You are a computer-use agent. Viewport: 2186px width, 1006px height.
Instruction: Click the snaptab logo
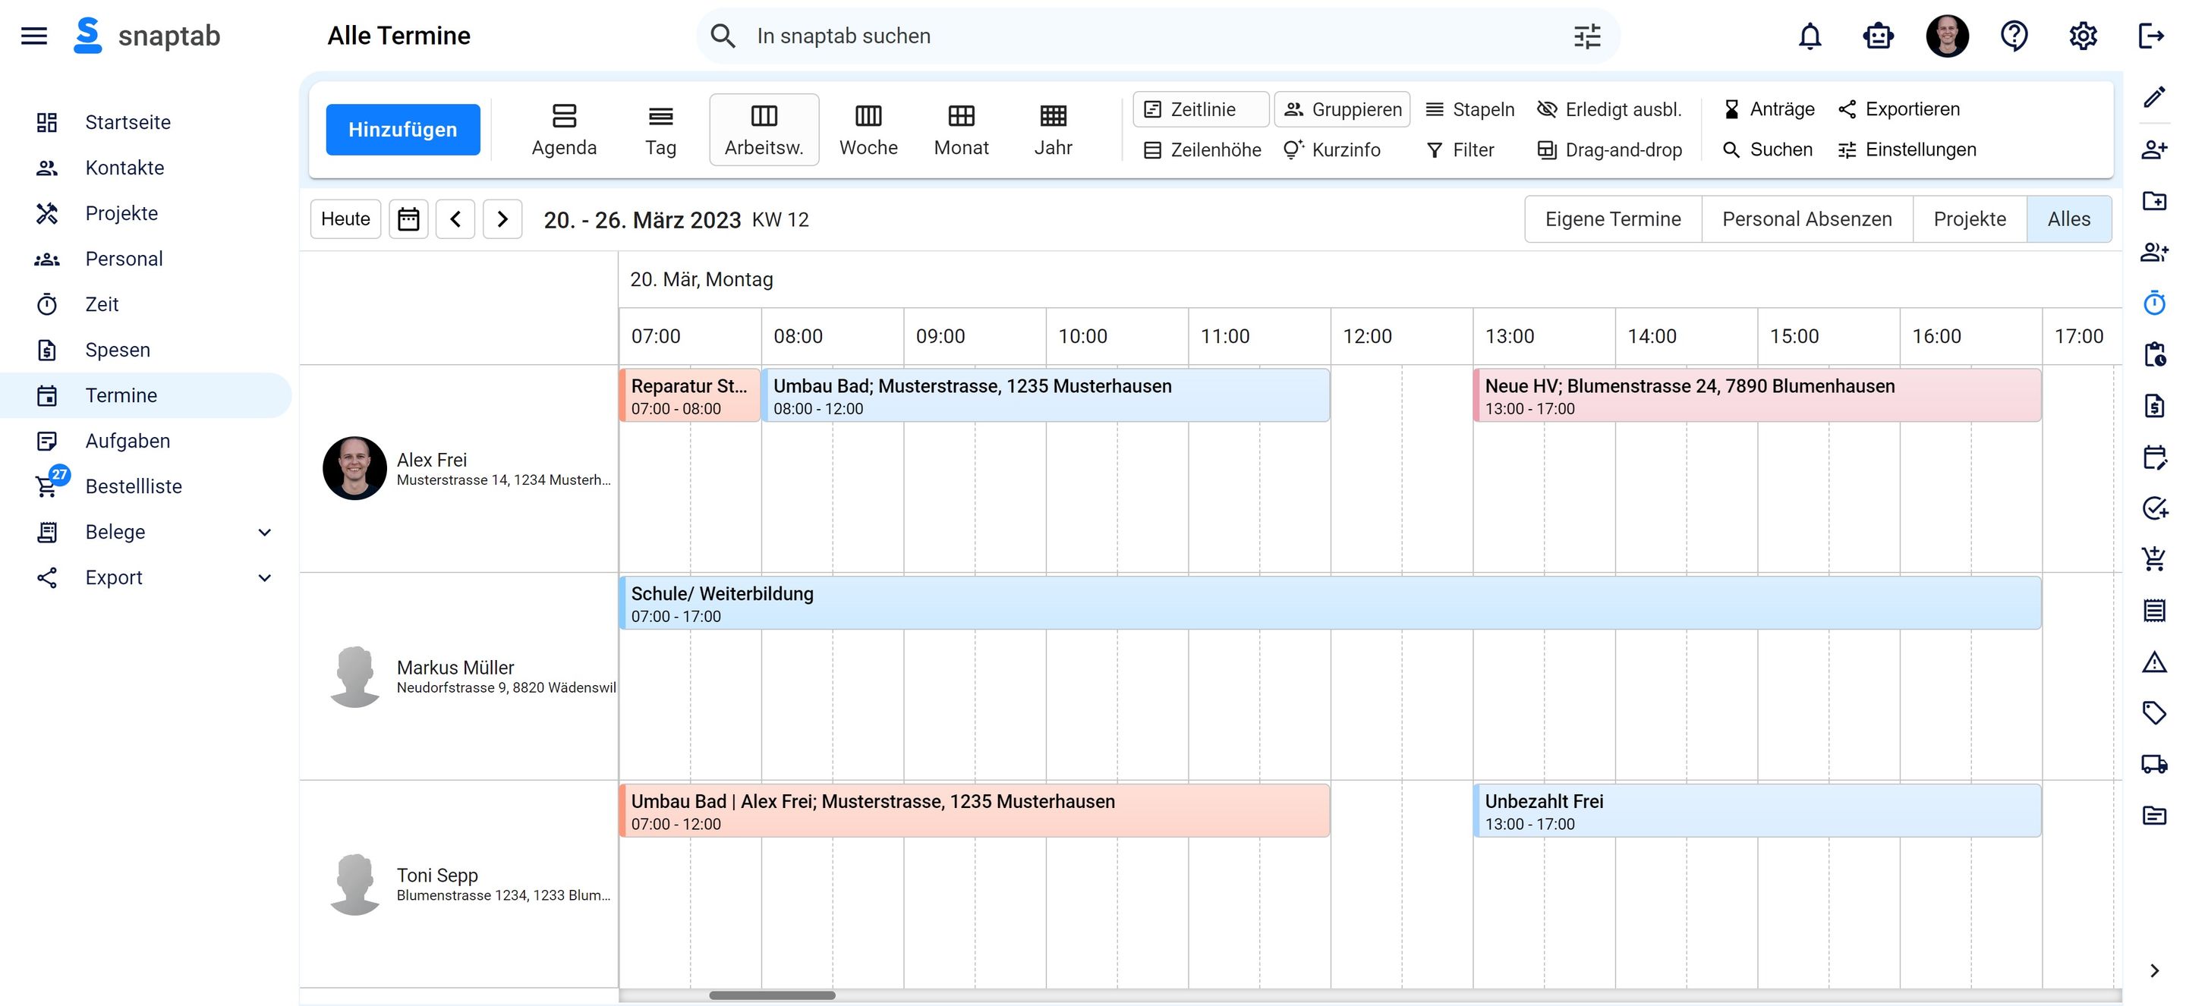[x=146, y=36]
